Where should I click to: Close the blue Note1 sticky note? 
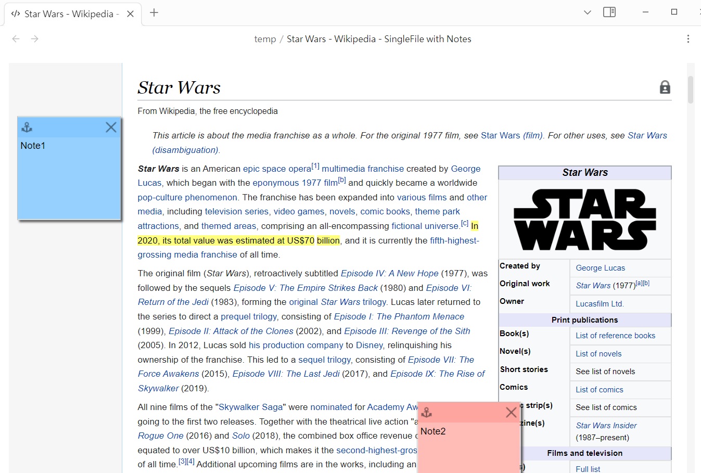(x=111, y=127)
